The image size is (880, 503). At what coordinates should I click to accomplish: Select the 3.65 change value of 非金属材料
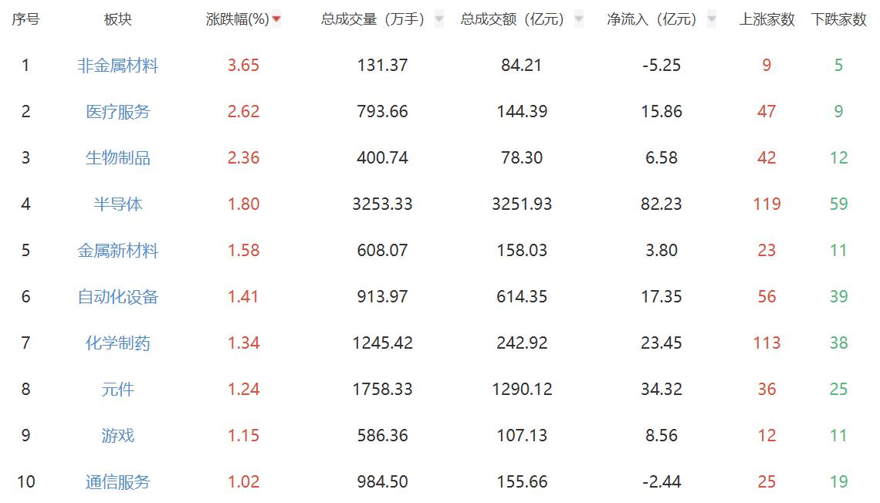tap(244, 66)
